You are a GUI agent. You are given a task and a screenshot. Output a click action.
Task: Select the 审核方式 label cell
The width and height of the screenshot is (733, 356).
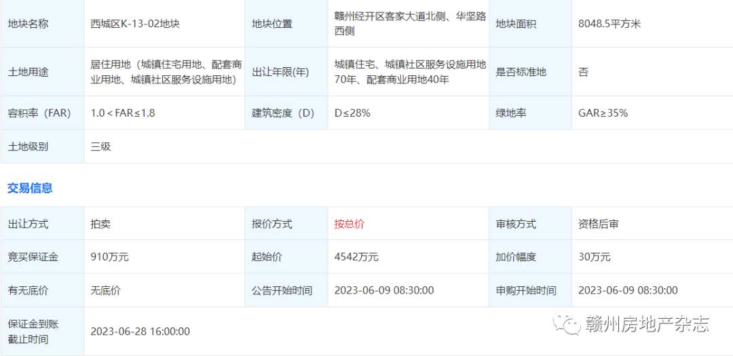pyautogui.click(x=531, y=224)
